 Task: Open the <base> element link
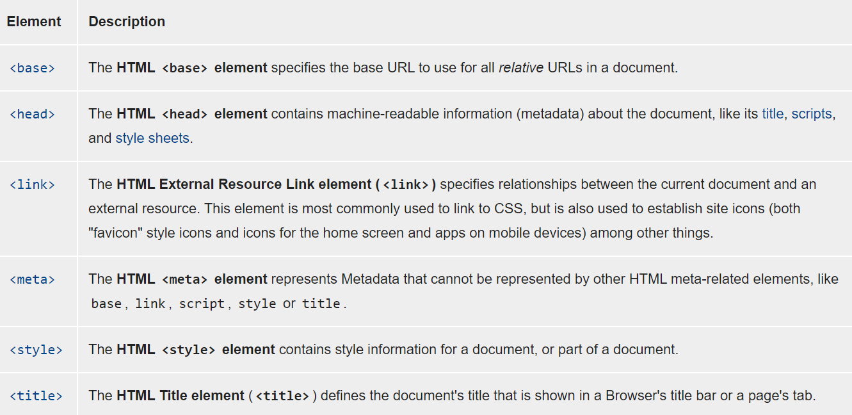(x=32, y=68)
